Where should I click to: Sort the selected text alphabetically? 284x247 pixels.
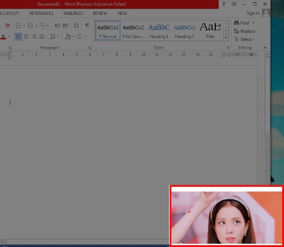[x=76, y=25]
